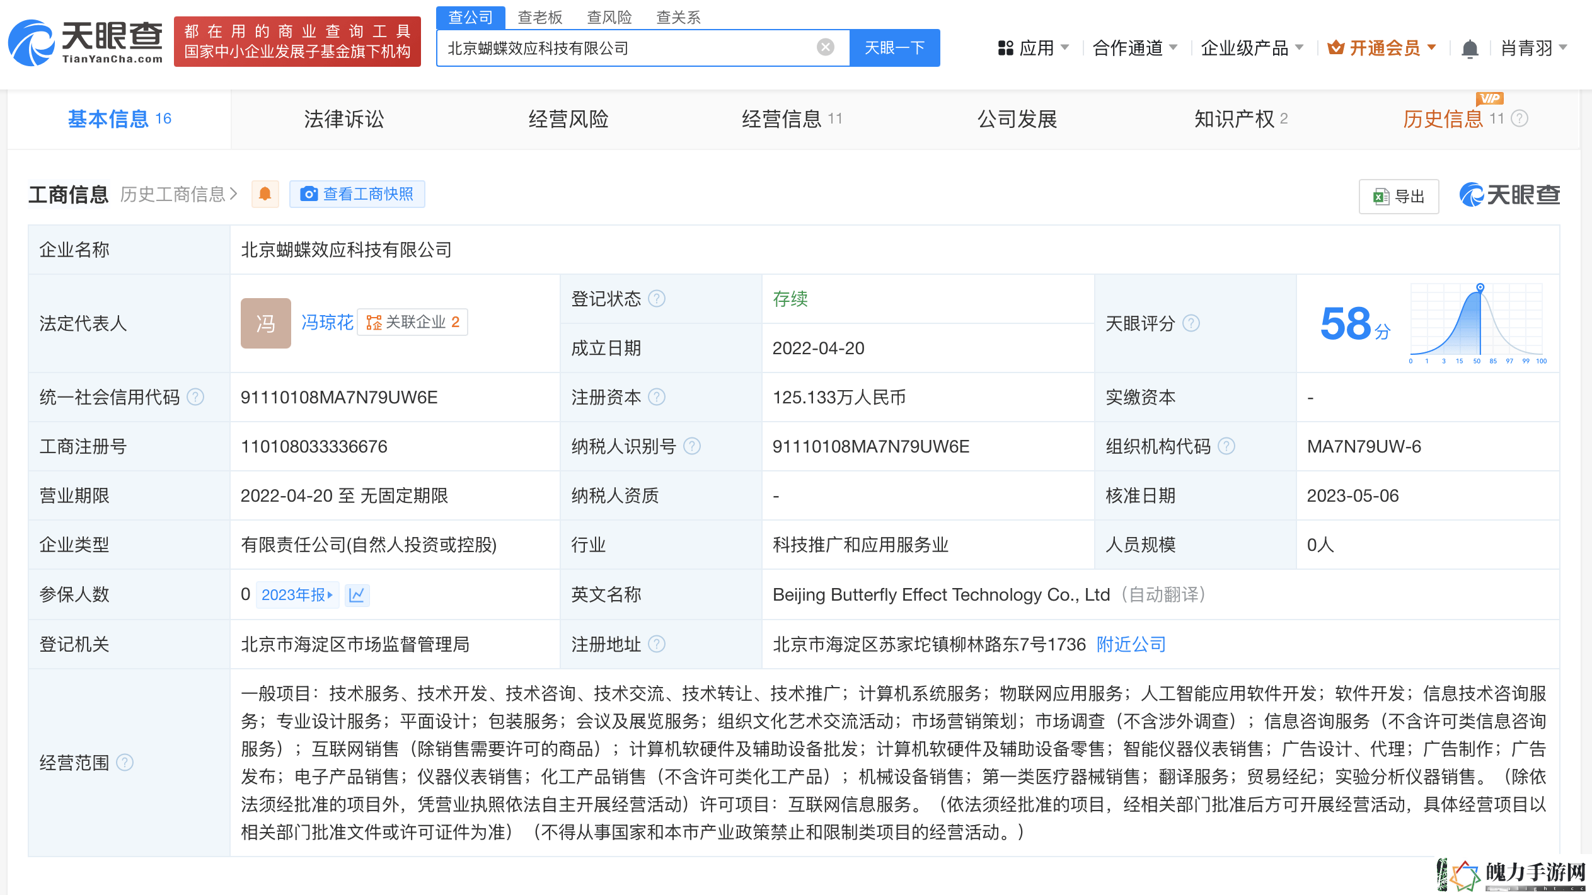Click the red 商业查询工具 banner

297,42
